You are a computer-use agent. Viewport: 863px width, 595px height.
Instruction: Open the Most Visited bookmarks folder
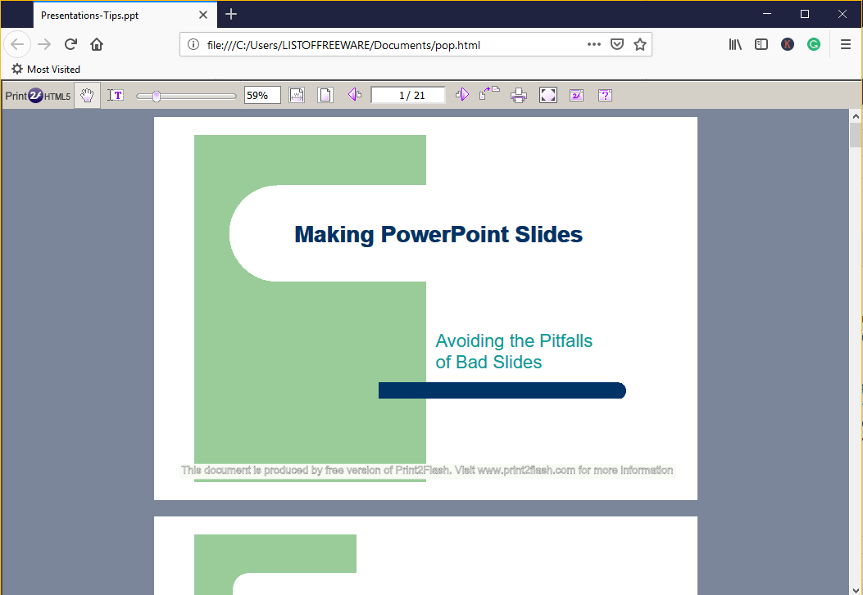(46, 70)
